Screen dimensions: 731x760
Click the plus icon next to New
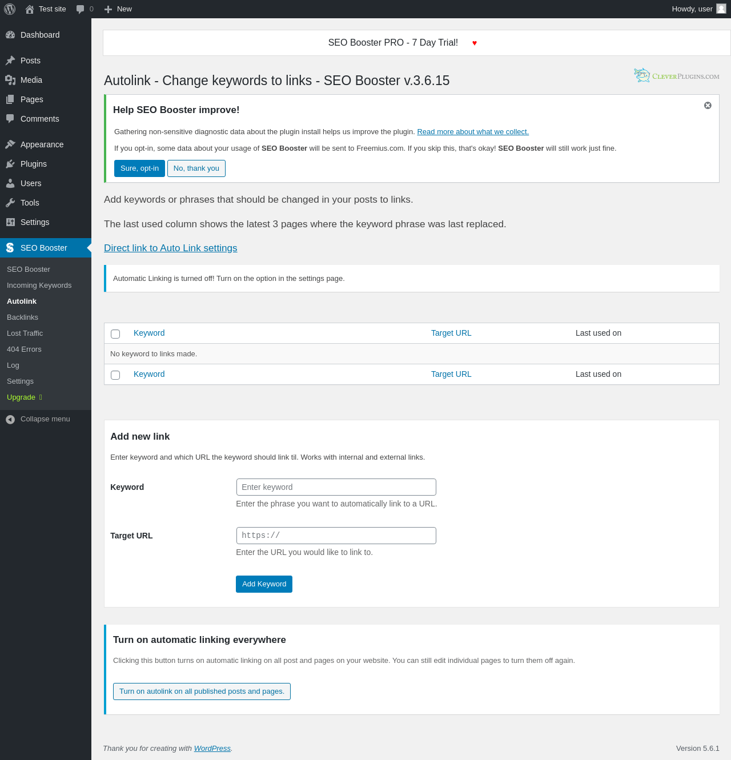coord(108,9)
